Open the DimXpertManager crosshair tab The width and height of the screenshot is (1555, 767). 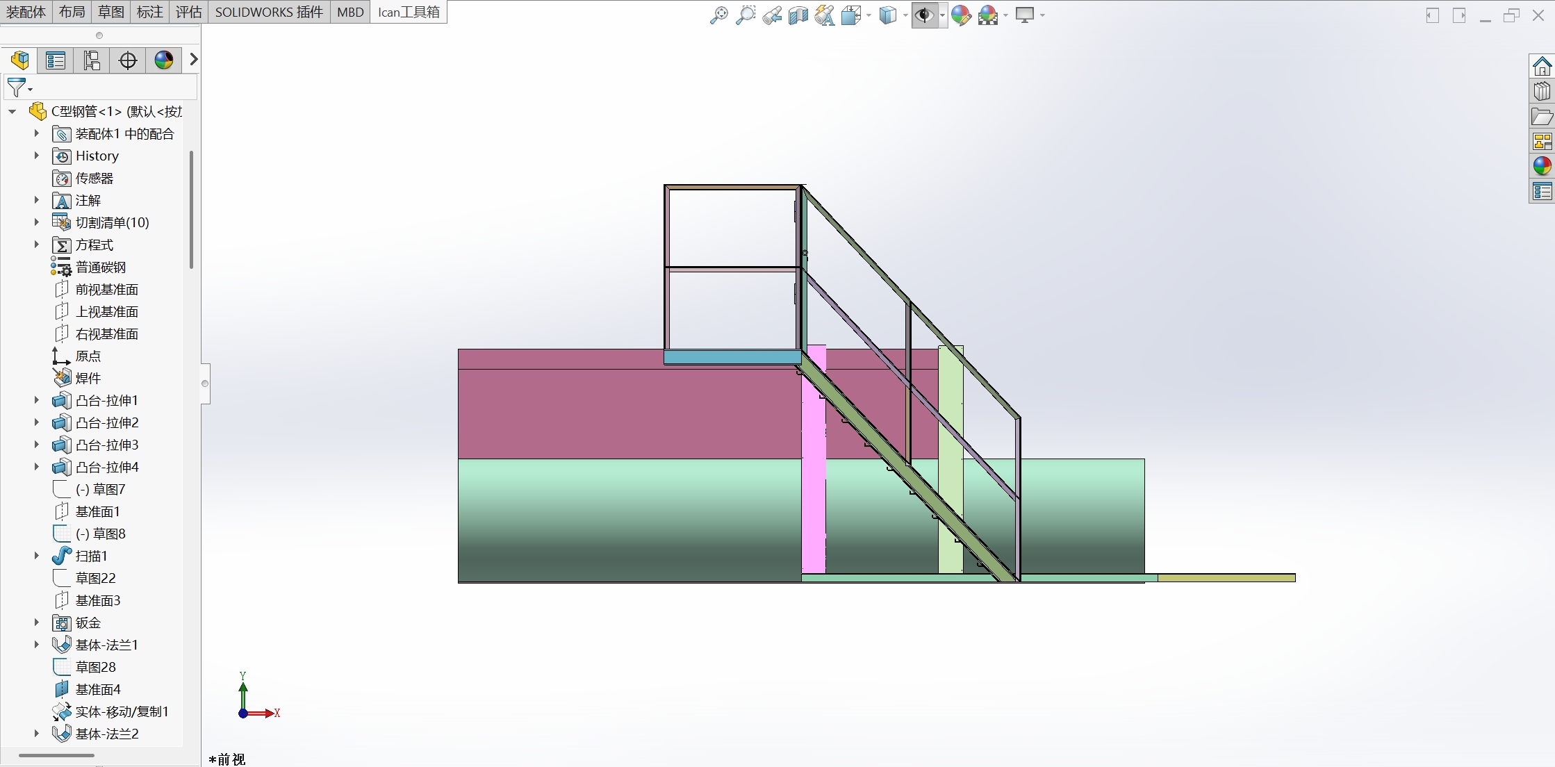128,60
